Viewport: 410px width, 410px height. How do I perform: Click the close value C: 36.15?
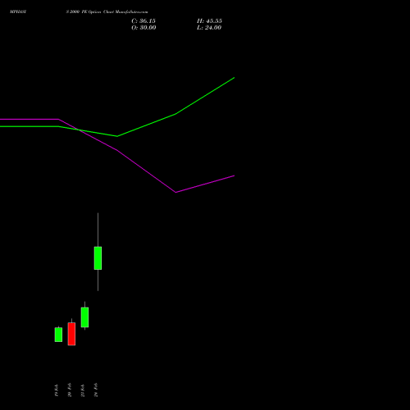143,21
